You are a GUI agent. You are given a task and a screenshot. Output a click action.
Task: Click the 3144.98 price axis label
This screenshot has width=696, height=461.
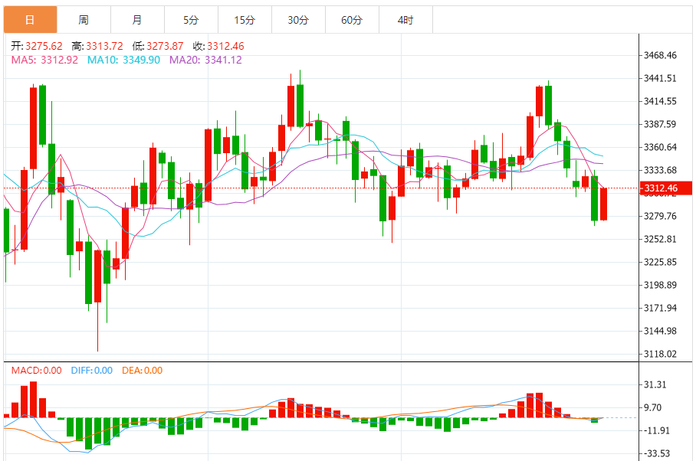660,331
